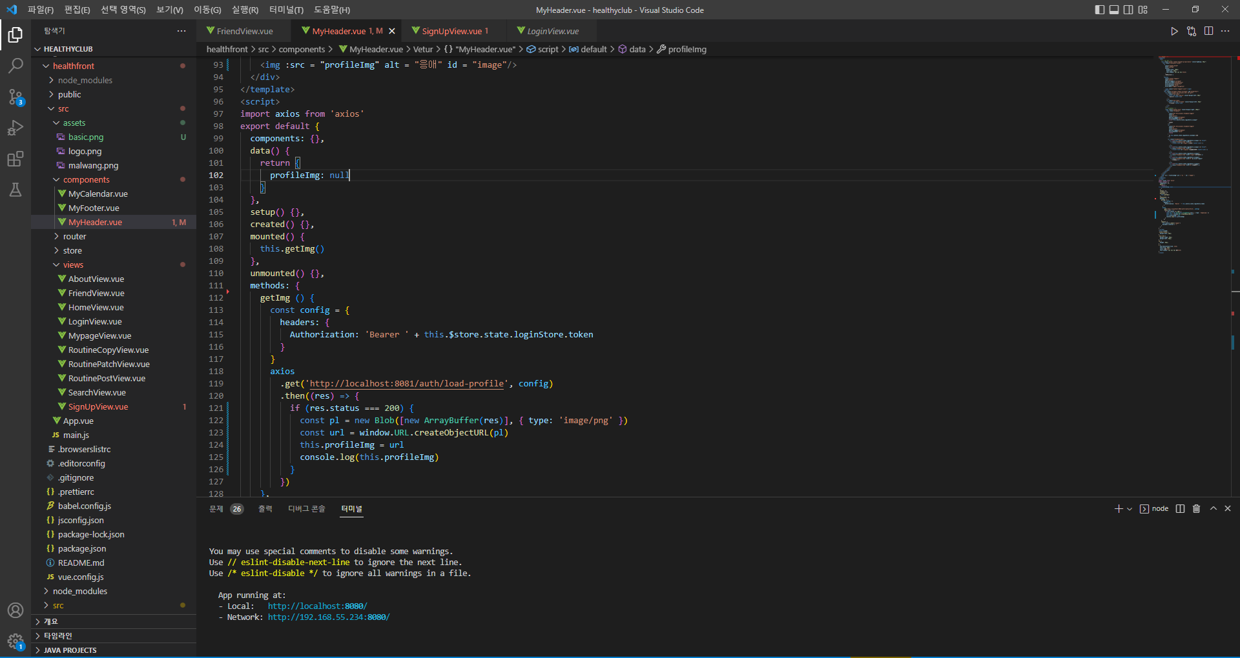1240x658 pixels.
Task: Collapse the components folder
Action: point(86,179)
